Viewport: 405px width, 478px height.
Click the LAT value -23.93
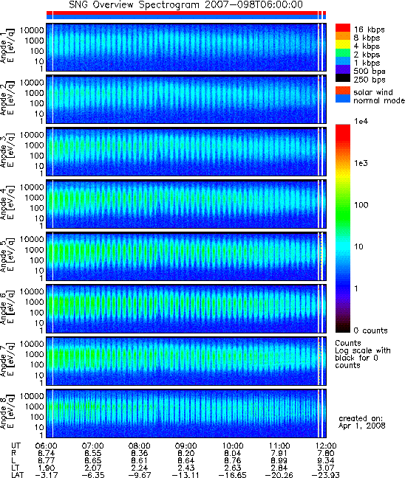click(326, 474)
